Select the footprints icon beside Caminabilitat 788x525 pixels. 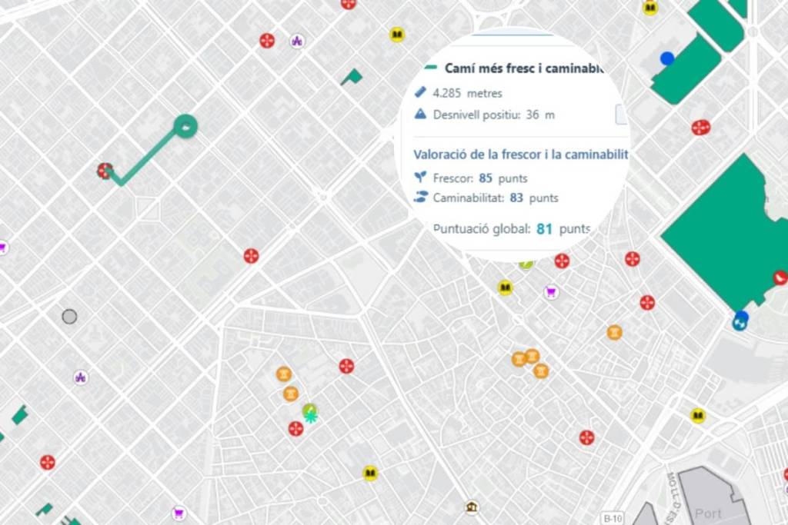coord(420,197)
